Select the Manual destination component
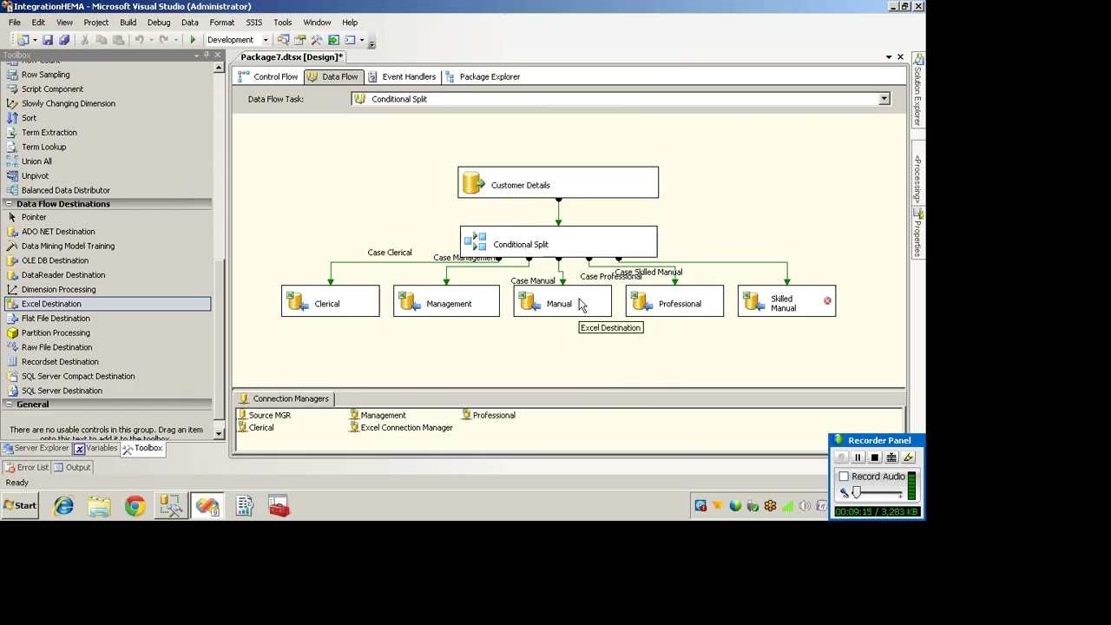Viewport: 1111px width, 625px height. pyautogui.click(x=562, y=301)
